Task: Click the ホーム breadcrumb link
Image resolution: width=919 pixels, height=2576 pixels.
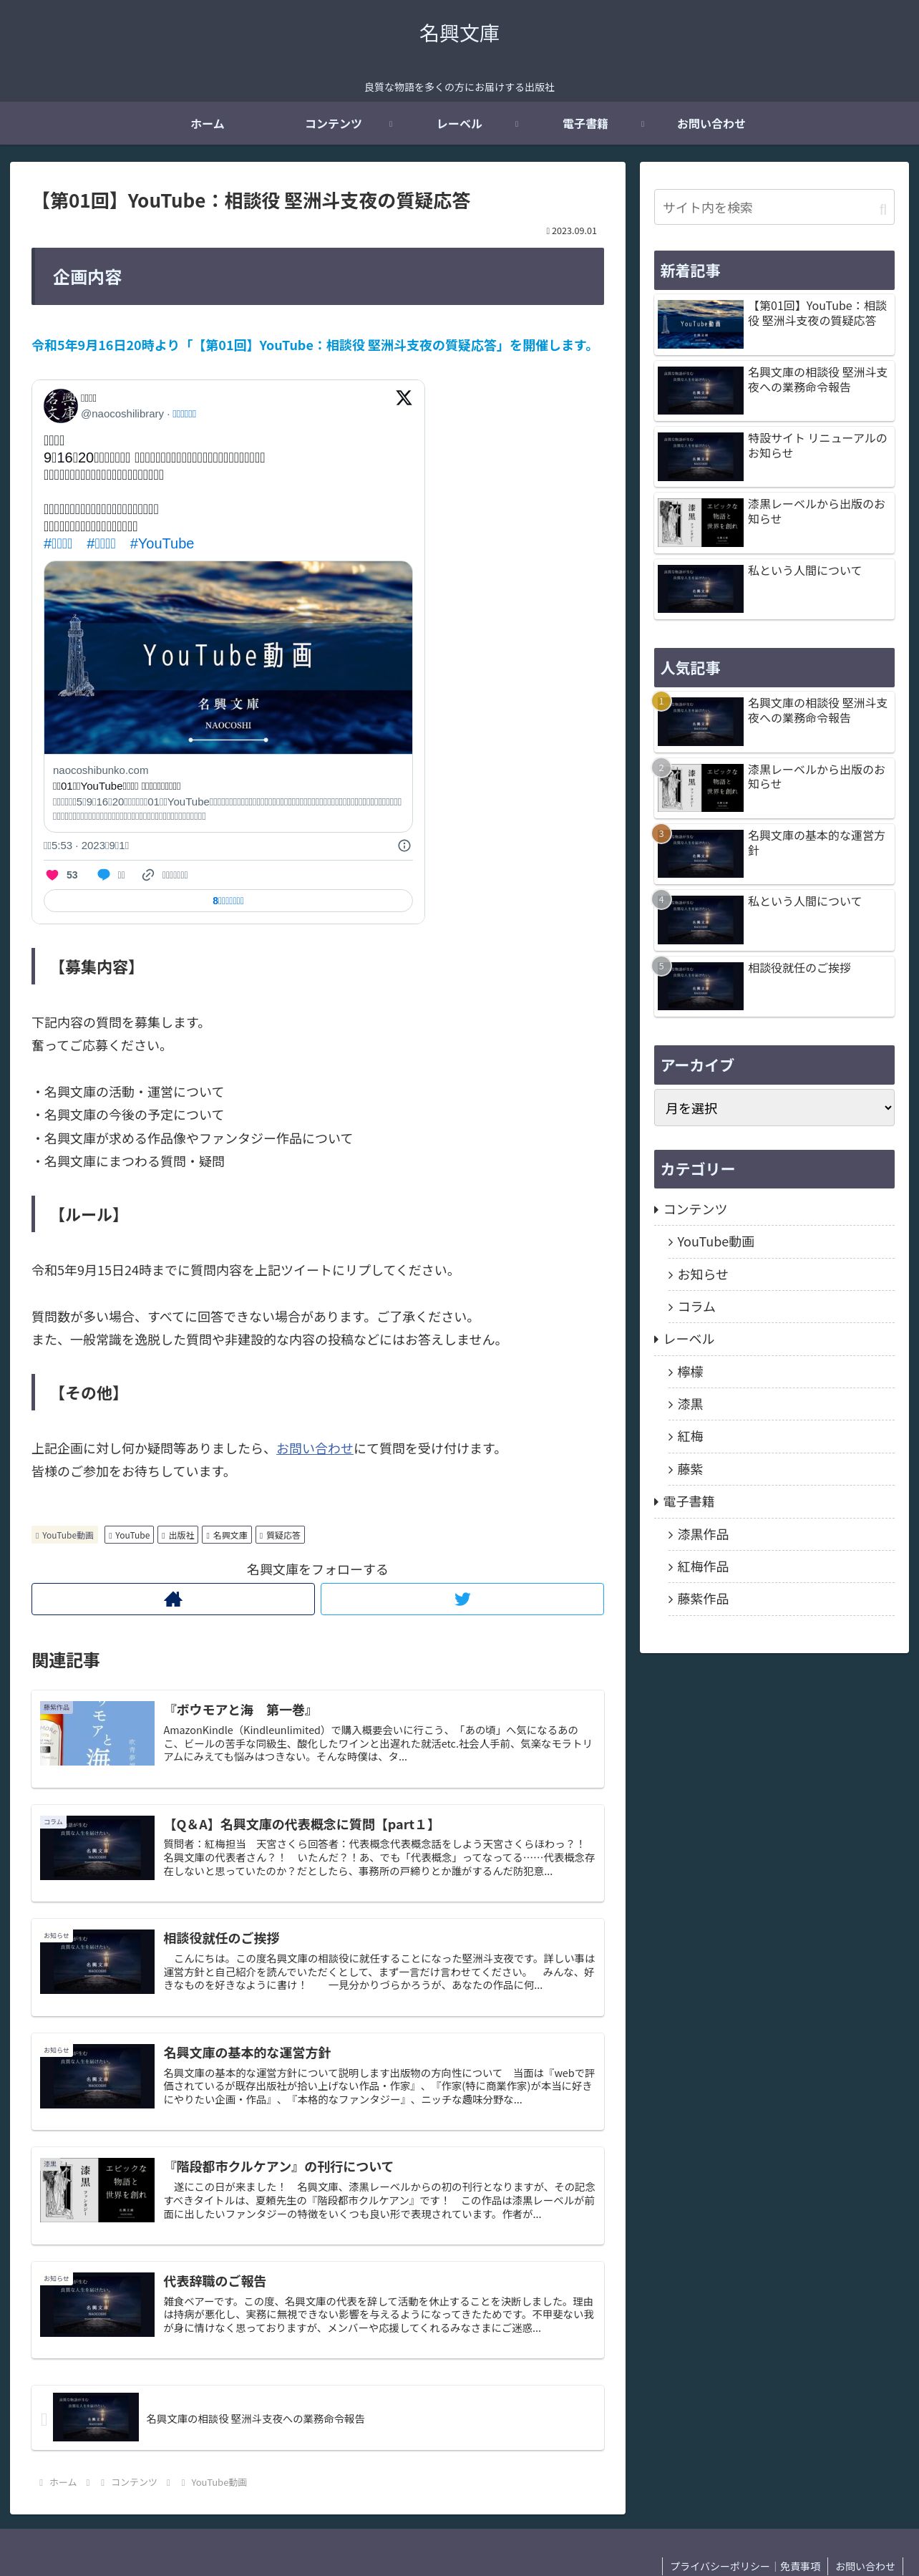Action: (x=62, y=2482)
